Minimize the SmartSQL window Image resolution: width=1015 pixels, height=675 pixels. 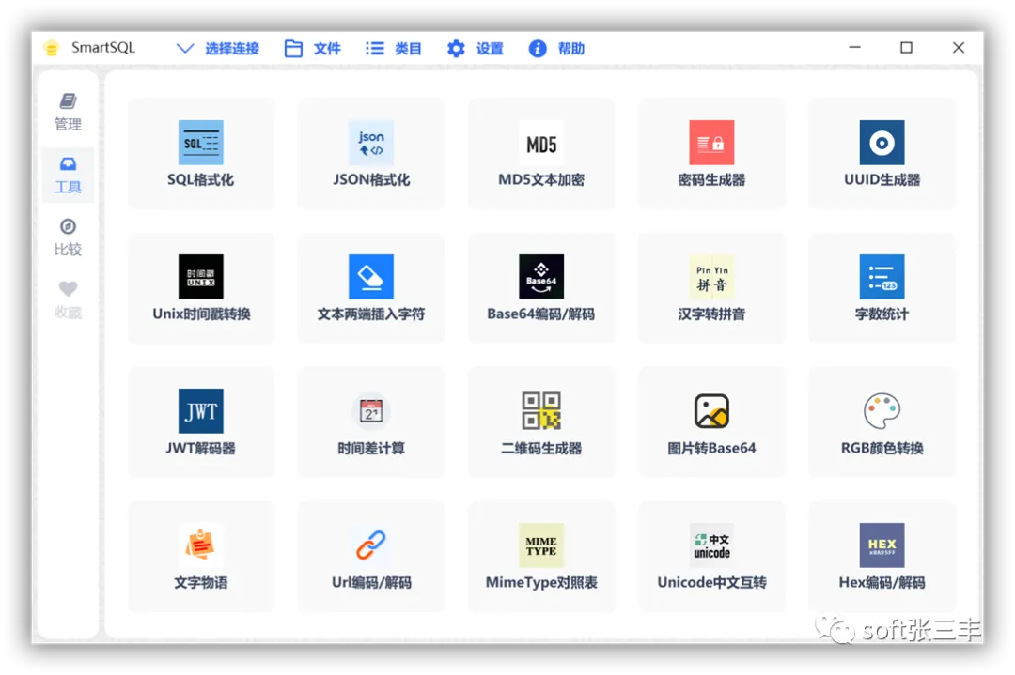[854, 47]
